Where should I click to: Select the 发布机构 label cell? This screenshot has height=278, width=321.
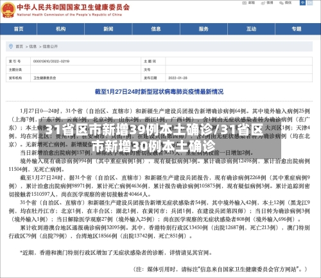[x=18, y=78]
